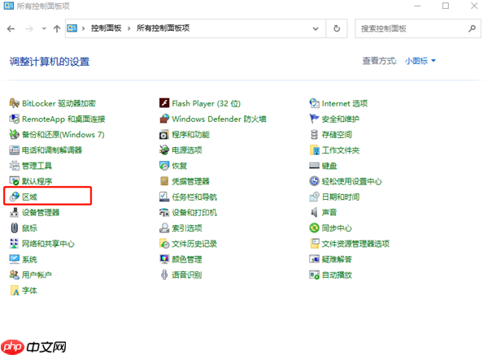The image size is (488, 355).
Task: Open the 同步中心 icon
Action: [x=314, y=227]
